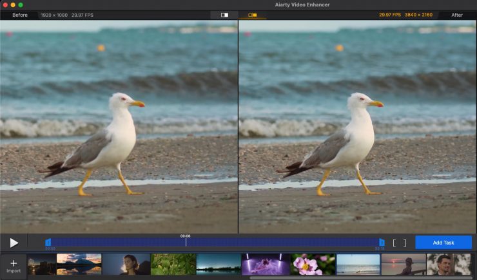Click the horizontal thumbnail strip scrollbar
The height and width of the screenshot is (280, 477).
click(x=362, y=277)
